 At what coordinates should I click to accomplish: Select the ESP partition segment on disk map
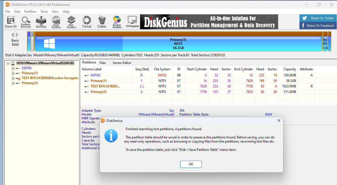coord(29,41)
